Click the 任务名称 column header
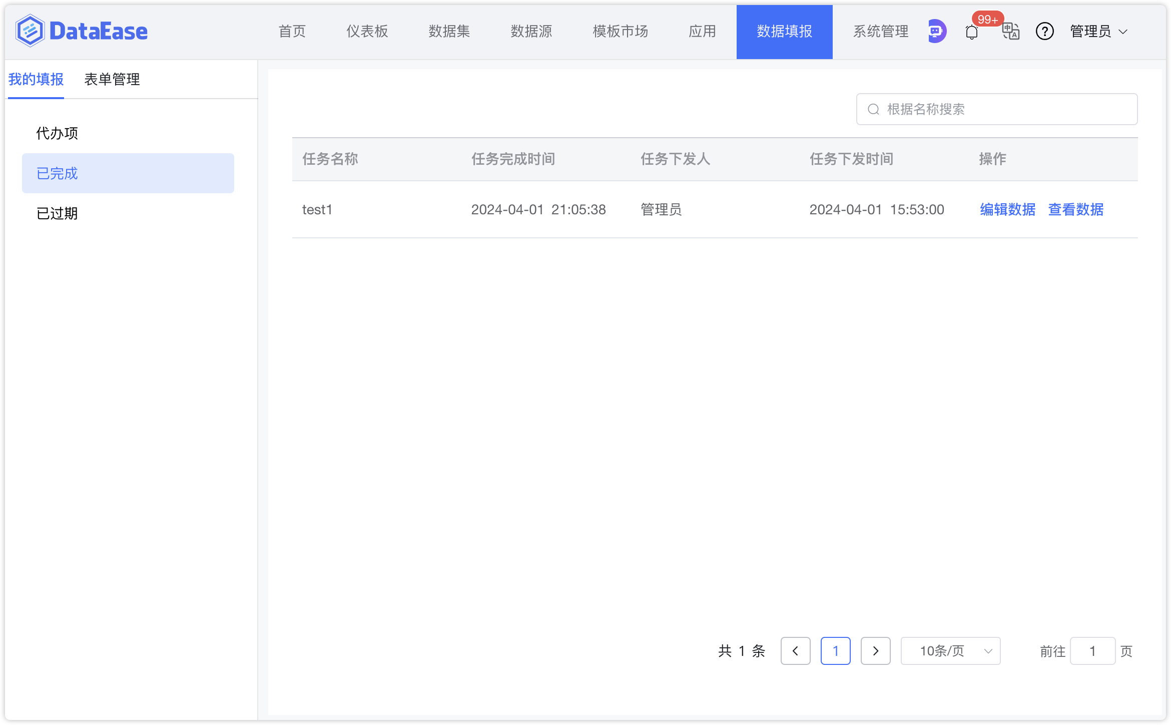Screen dimensions: 1171x725 pos(330,159)
